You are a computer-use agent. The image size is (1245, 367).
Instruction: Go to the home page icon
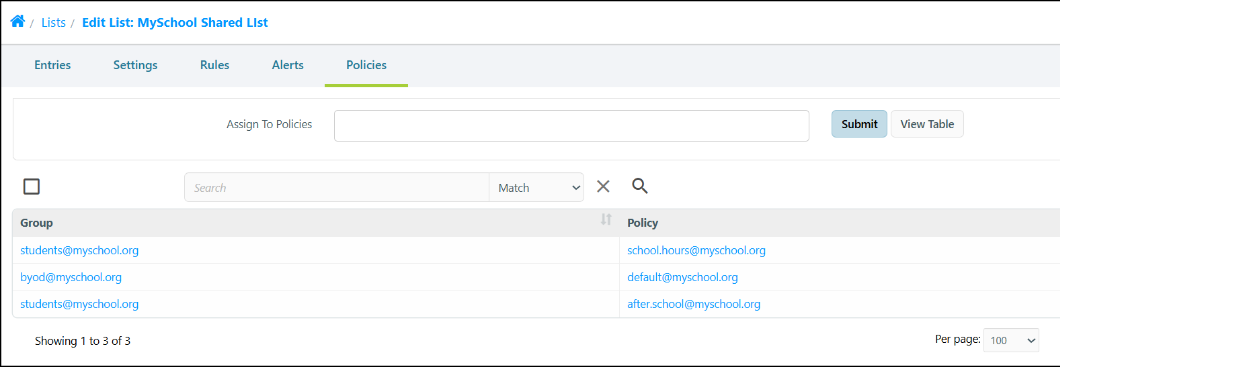click(17, 21)
